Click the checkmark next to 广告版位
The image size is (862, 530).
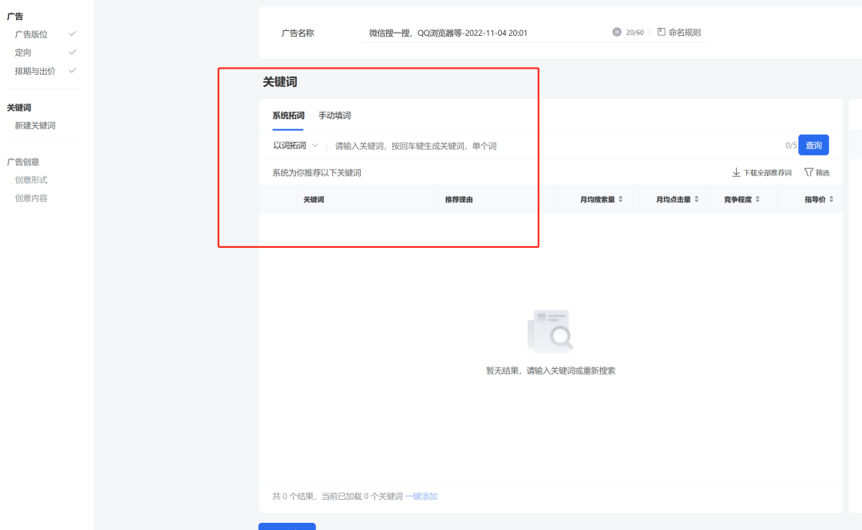tap(73, 34)
